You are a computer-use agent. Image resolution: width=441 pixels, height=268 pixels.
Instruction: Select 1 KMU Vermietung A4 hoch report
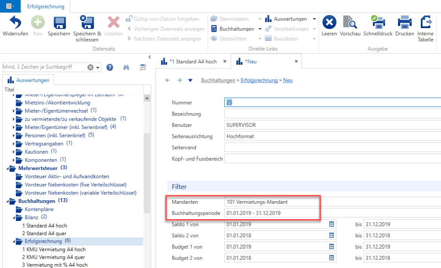coord(54,250)
